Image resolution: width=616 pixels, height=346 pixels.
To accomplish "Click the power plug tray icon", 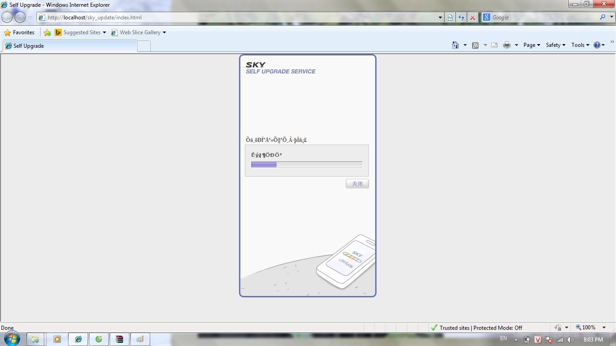I will click(x=527, y=340).
